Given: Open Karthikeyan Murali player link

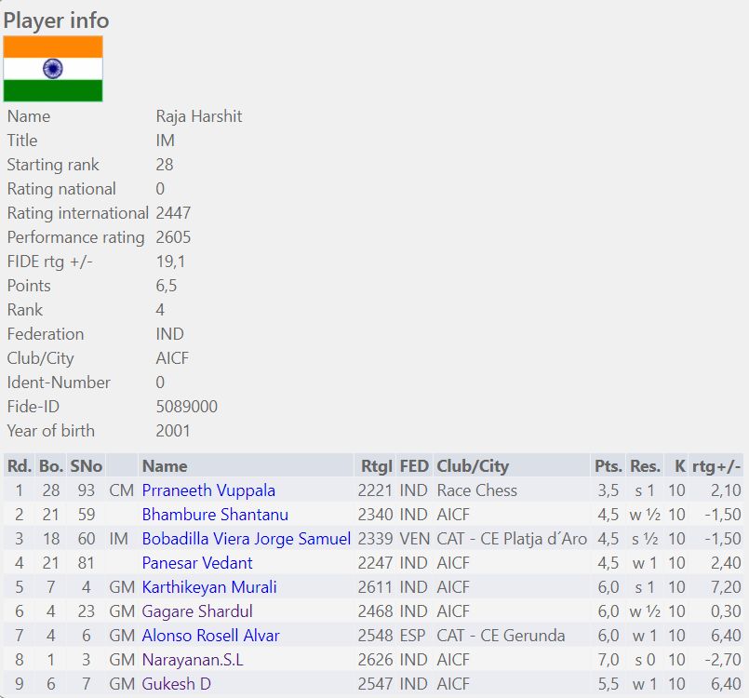Looking at the screenshot, I should 209,587.
